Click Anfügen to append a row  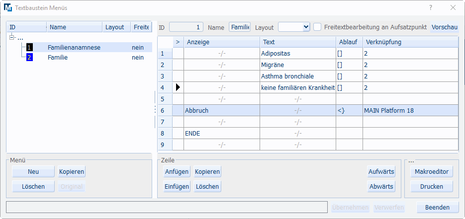[x=177, y=172]
